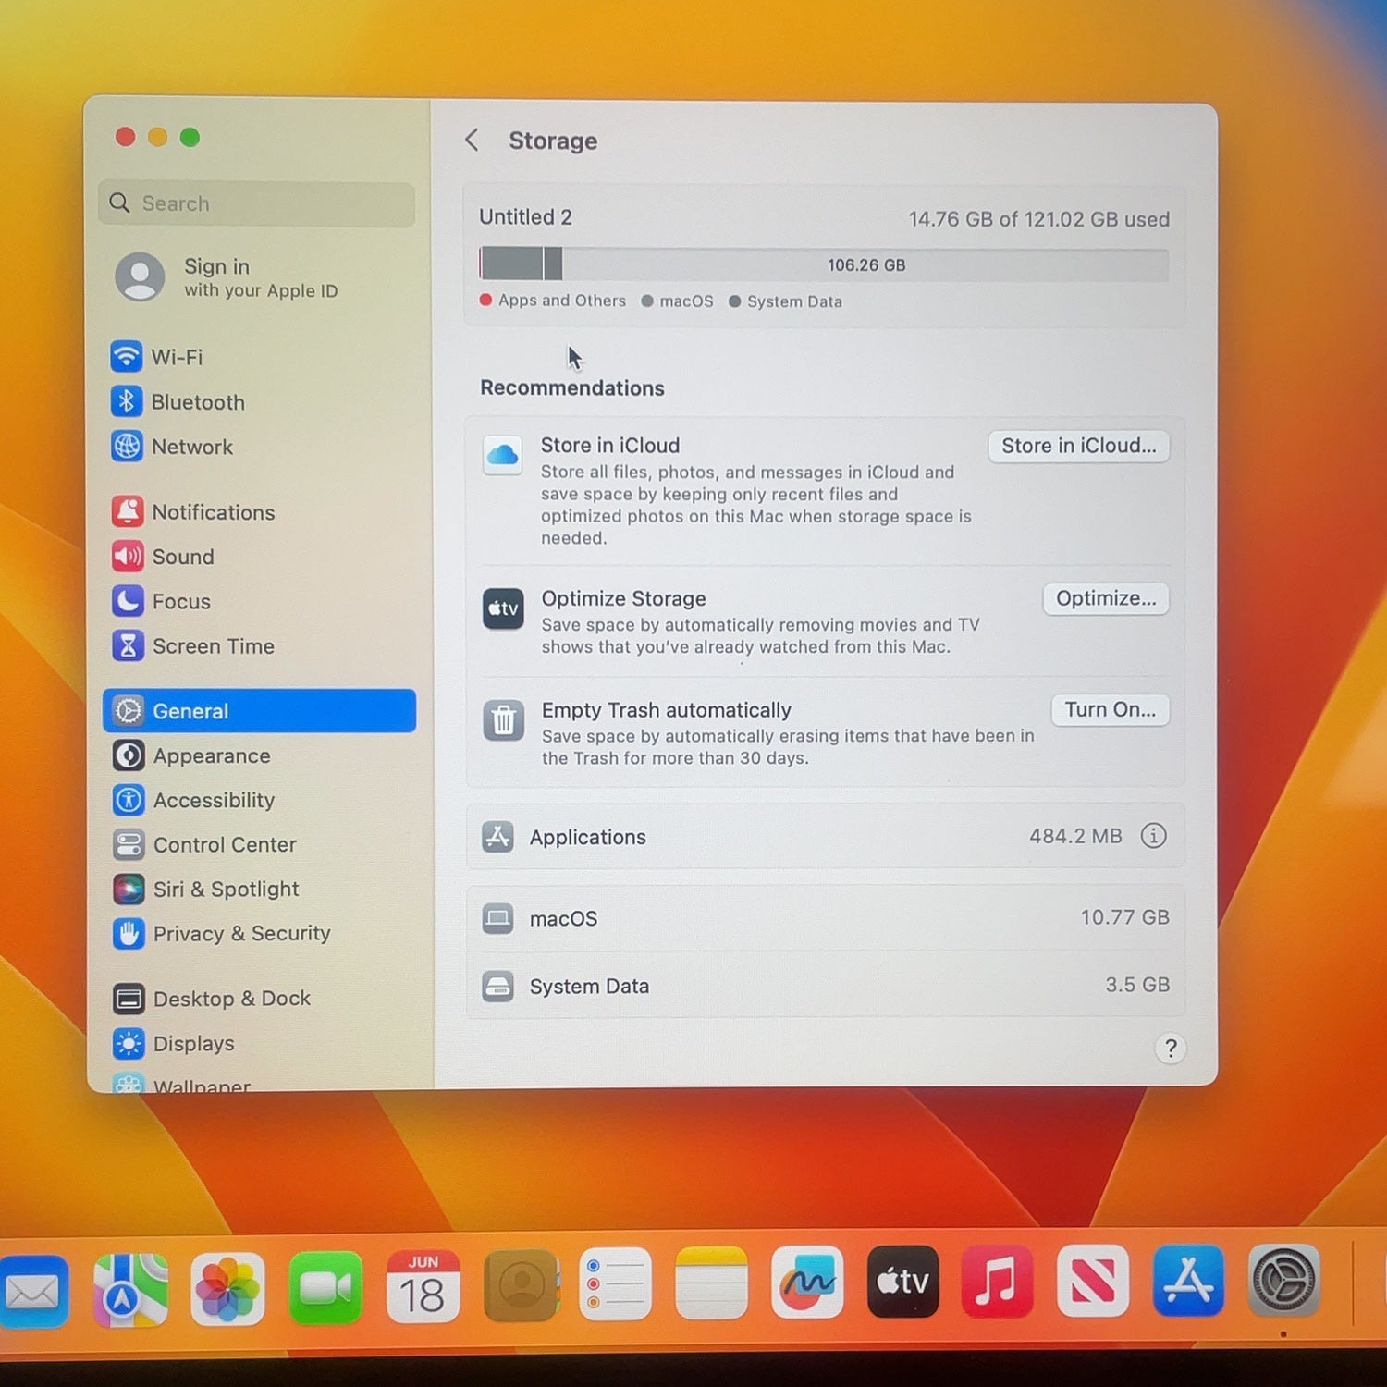Launch Photos from the Dock

(227, 1289)
